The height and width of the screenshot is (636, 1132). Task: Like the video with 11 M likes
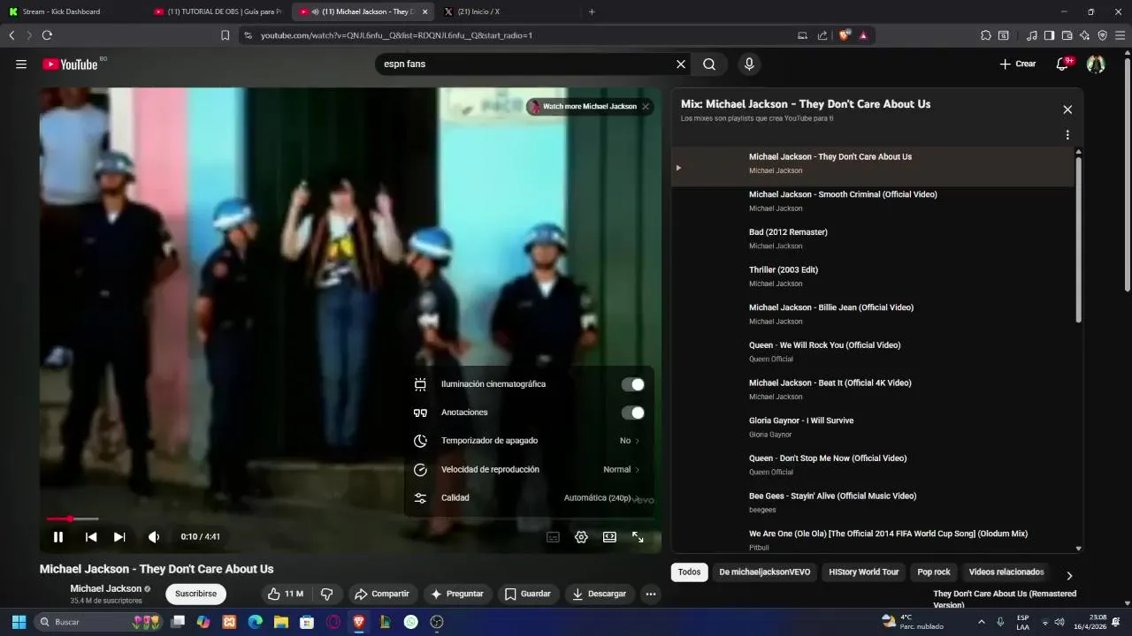click(x=285, y=594)
